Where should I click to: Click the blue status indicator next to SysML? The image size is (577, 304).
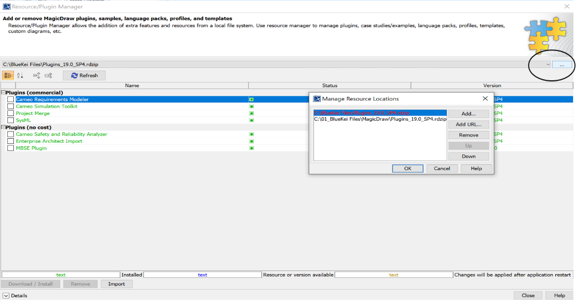tap(251, 120)
